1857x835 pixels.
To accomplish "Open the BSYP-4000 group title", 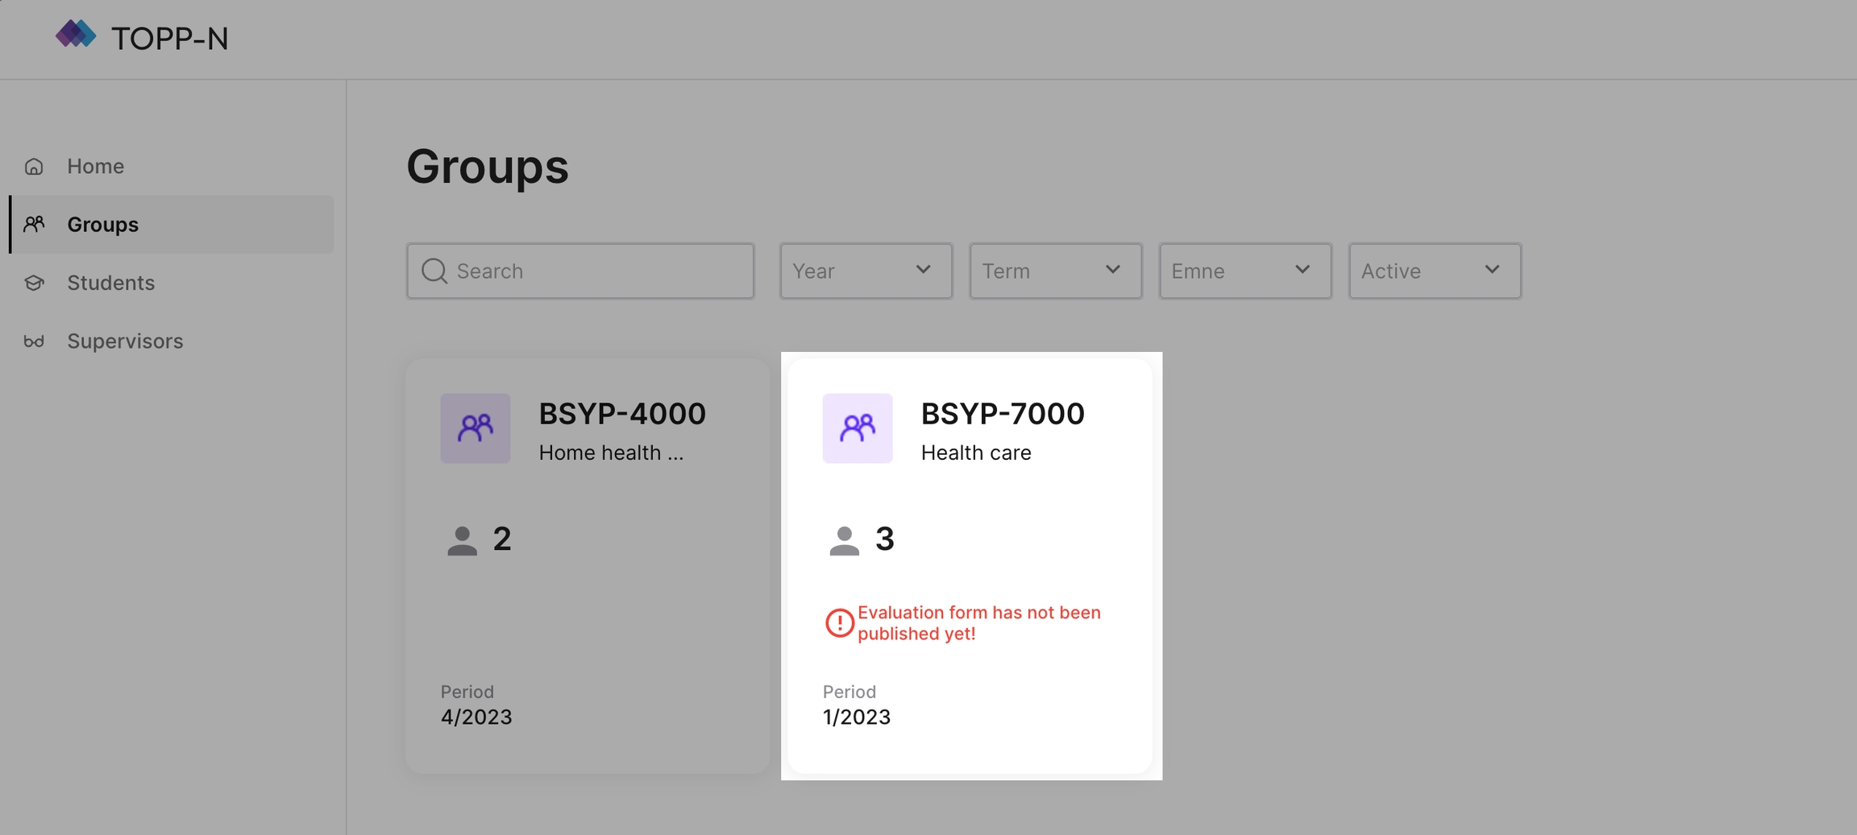I will point(622,414).
